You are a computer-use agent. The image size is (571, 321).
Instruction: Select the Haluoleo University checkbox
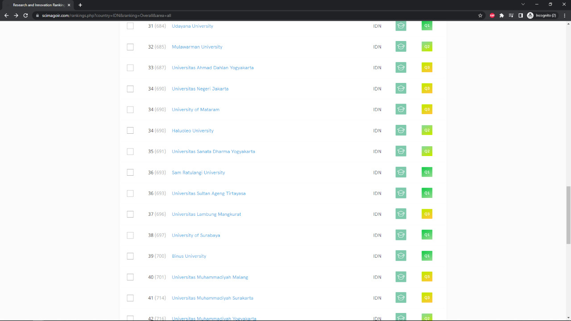point(130,131)
